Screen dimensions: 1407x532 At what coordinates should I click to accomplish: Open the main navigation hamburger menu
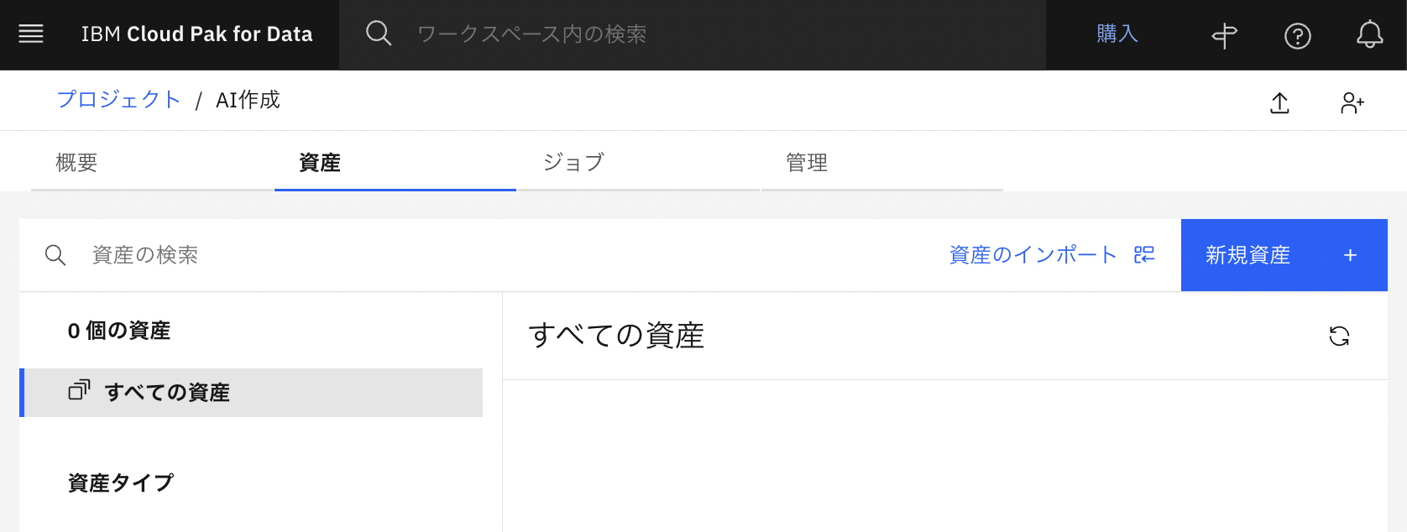pos(31,34)
